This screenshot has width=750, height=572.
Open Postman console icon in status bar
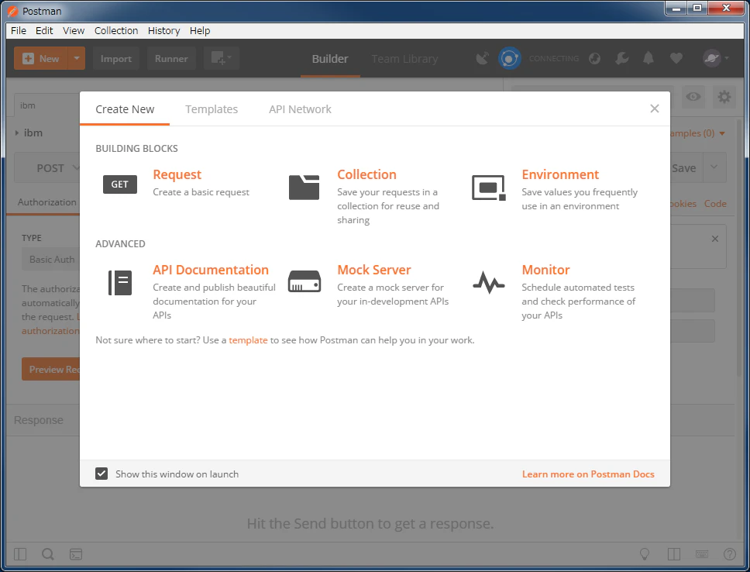coord(76,554)
